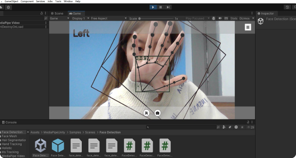Viewport: 296px width, 158px height.
Task: Open the Jobs menu
Action: [x=50, y=1]
